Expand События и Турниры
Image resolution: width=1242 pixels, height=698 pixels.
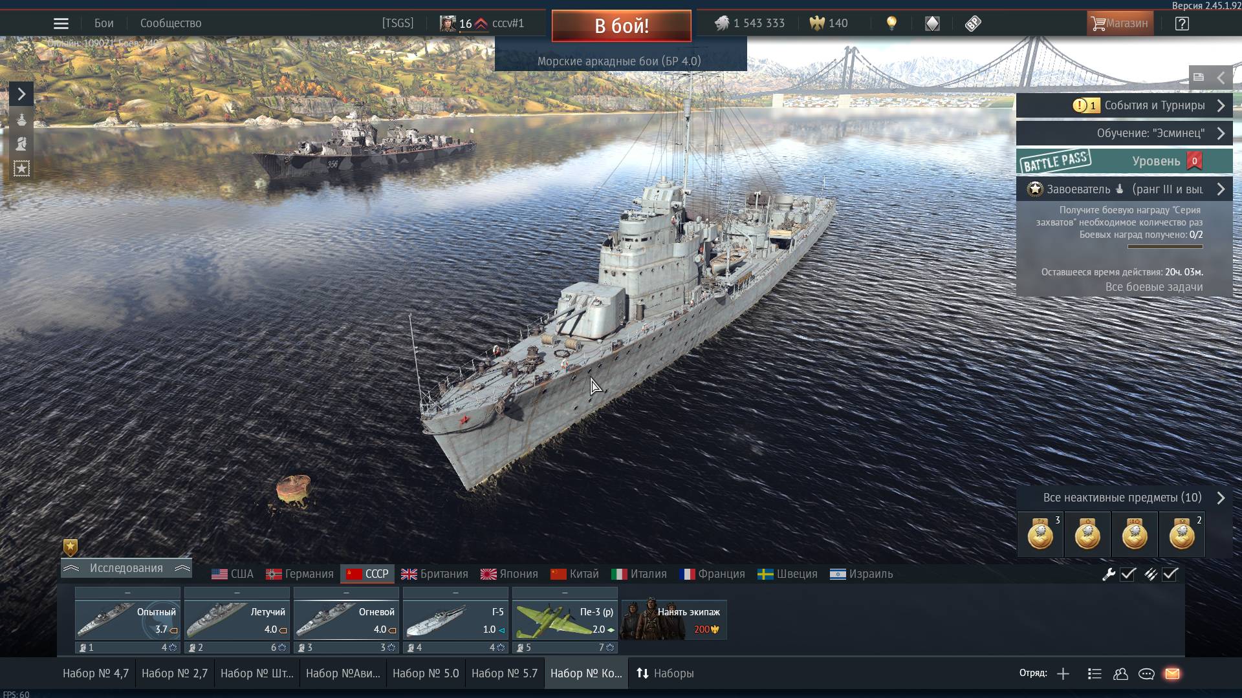point(1124,105)
